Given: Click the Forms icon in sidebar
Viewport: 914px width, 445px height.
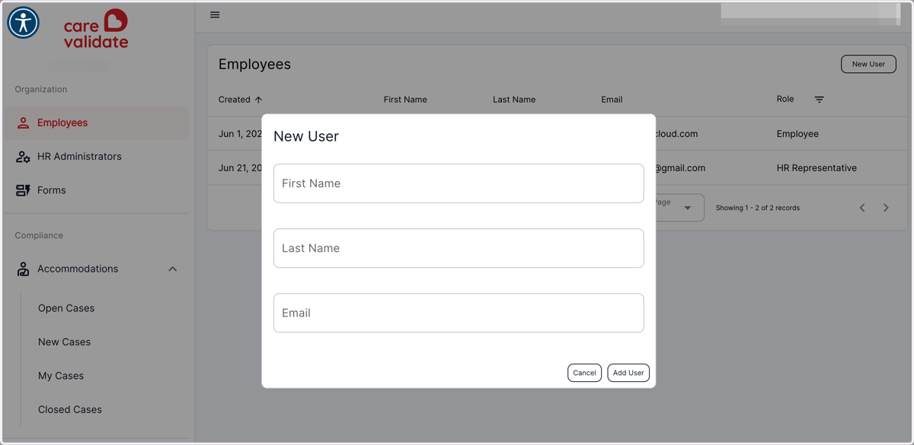Looking at the screenshot, I should 23,190.
